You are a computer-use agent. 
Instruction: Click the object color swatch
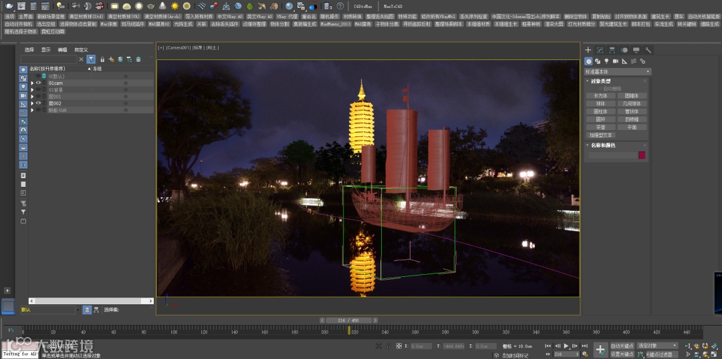coord(642,155)
